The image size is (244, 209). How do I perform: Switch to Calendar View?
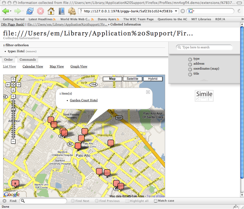coord(33,66)
